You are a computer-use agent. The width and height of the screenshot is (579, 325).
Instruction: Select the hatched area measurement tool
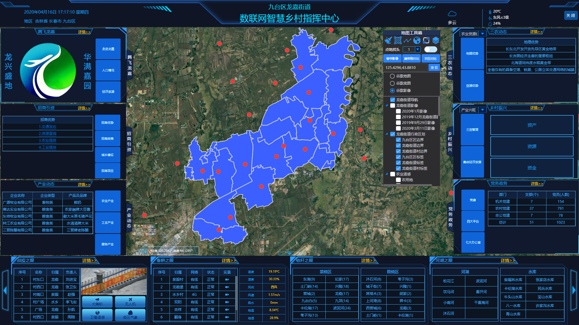click(398, 40)
